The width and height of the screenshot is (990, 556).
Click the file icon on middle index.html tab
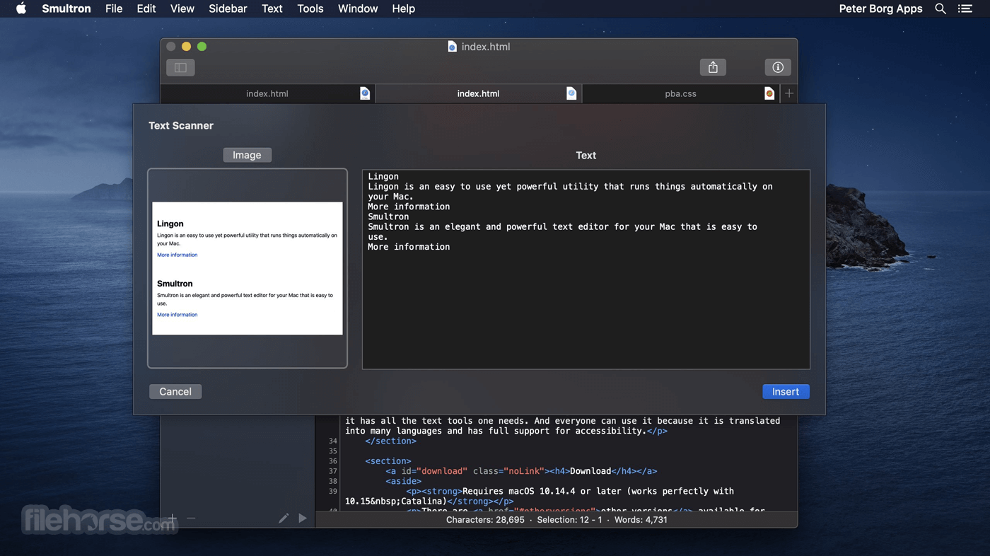pos(571,93)
